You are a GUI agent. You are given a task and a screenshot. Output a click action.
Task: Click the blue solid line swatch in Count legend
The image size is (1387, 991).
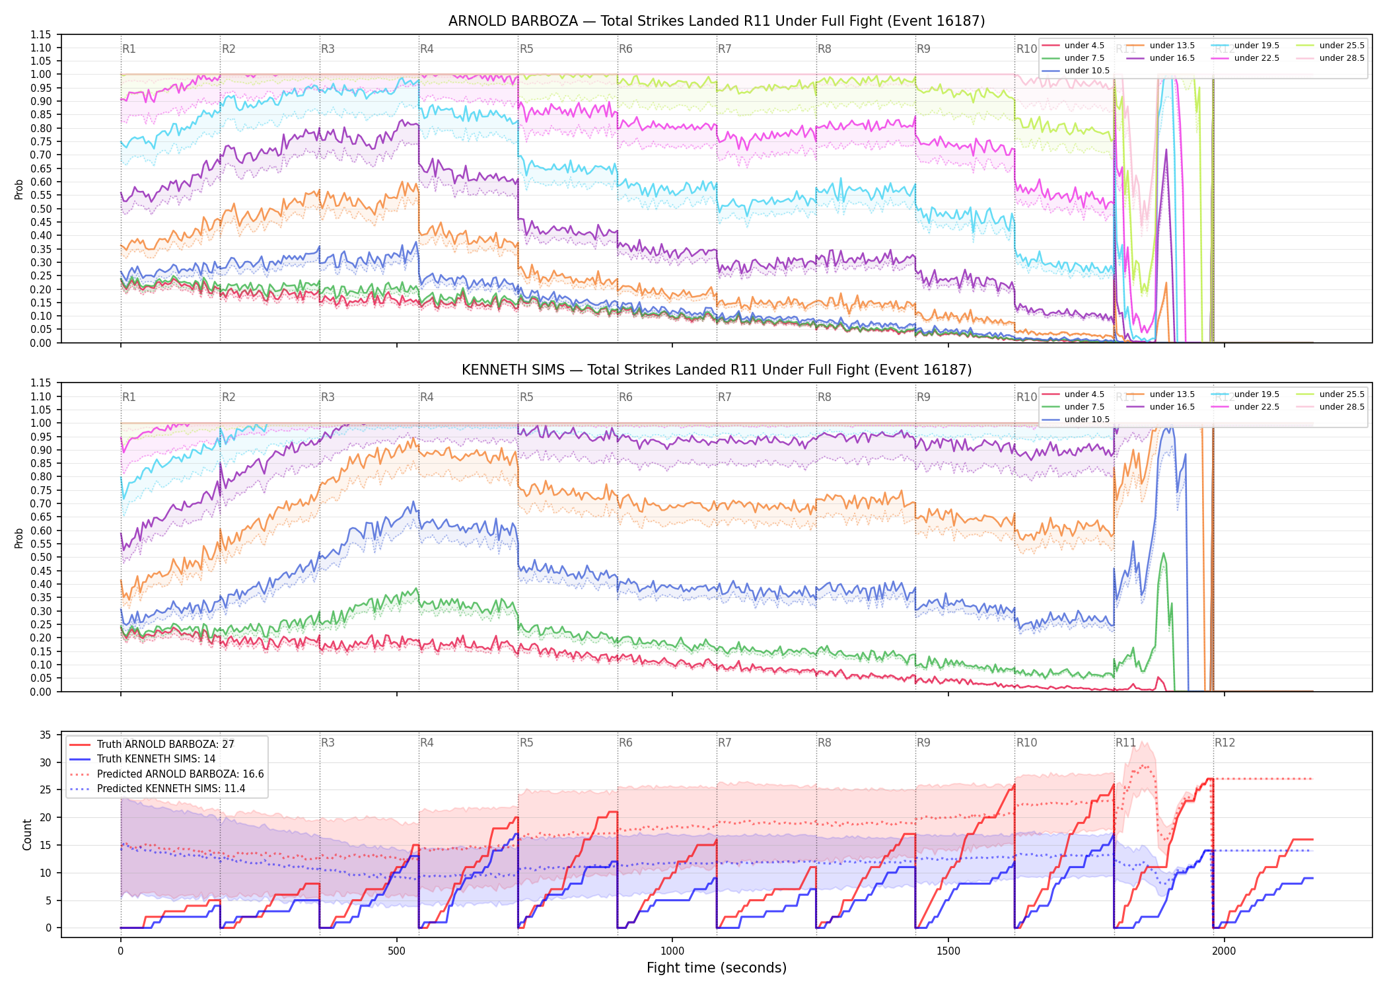click(80, 759)
